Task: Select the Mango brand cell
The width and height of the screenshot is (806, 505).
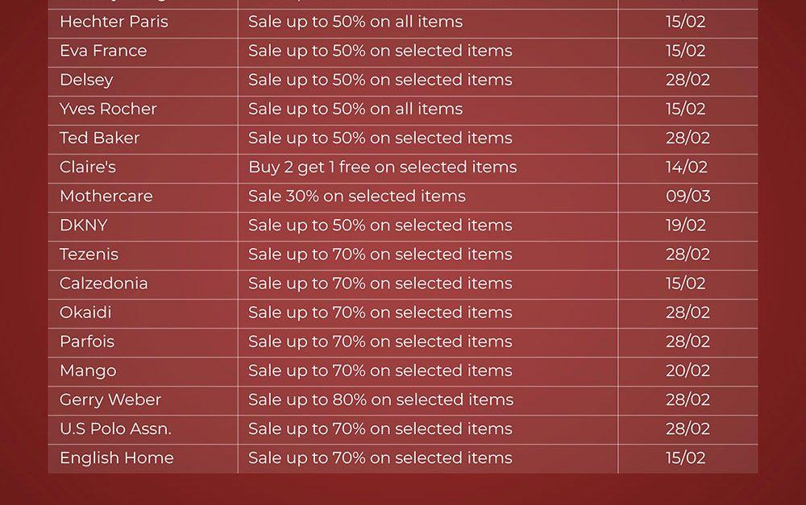Action: tap(88, 370)
